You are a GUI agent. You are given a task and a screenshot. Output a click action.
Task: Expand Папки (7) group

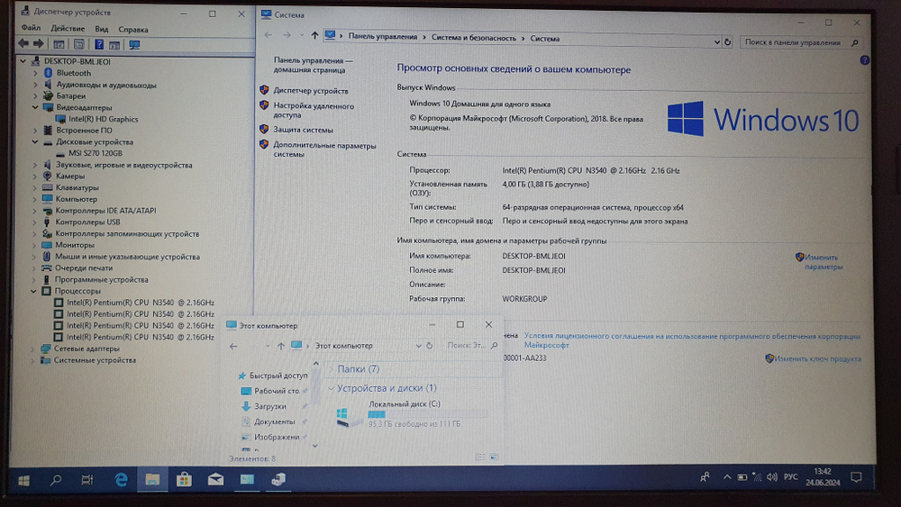tap(332, 368)
